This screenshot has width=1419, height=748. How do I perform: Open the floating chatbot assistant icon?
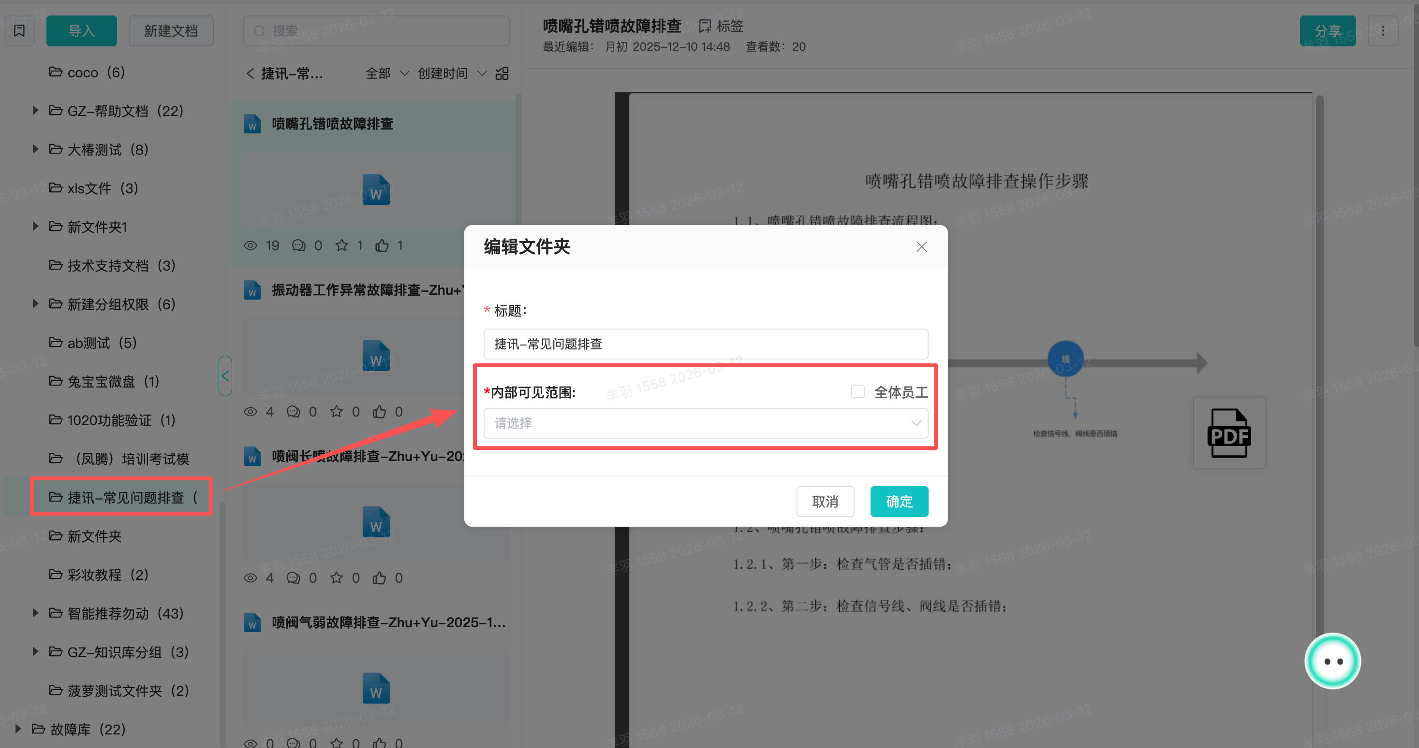click(x=1332, y=661)
